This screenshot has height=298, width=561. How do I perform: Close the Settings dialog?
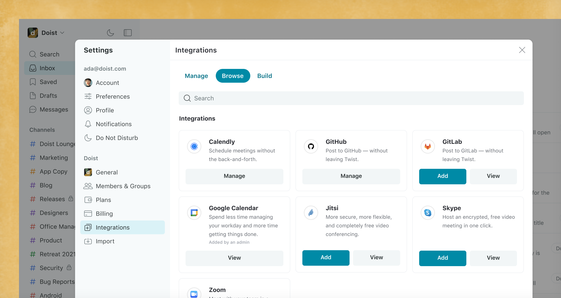(522, 50)
